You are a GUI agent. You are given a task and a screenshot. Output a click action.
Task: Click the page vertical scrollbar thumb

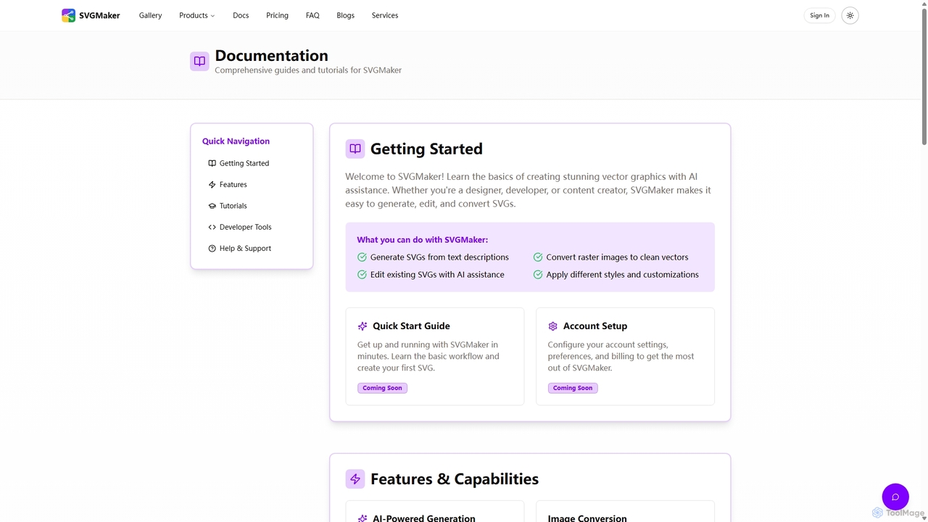924,76
